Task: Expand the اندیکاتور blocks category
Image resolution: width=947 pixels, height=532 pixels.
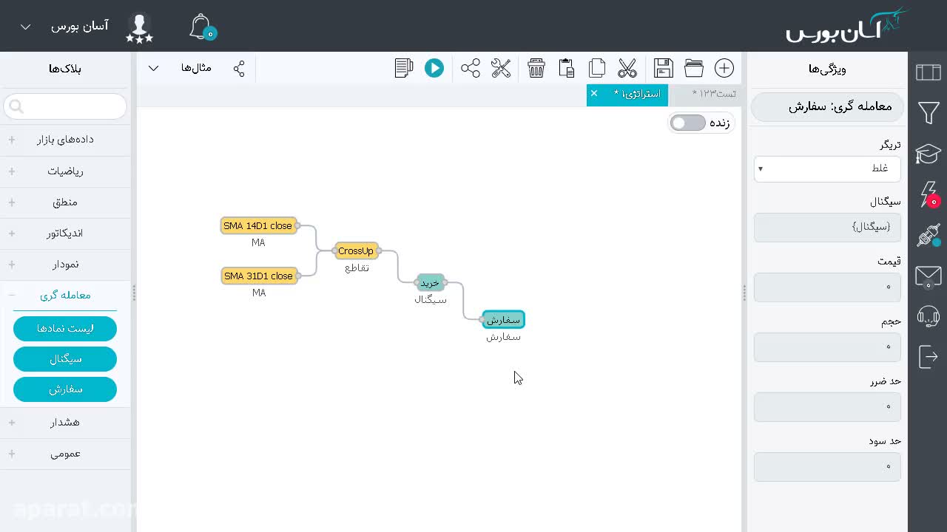Action: pyautogui.click(x=65, y=233)
